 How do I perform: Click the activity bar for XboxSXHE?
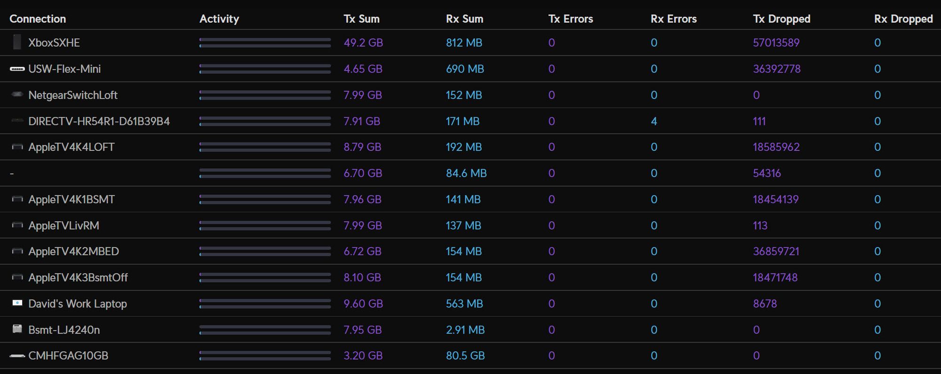pyautogui.click(x=265, y=43)
